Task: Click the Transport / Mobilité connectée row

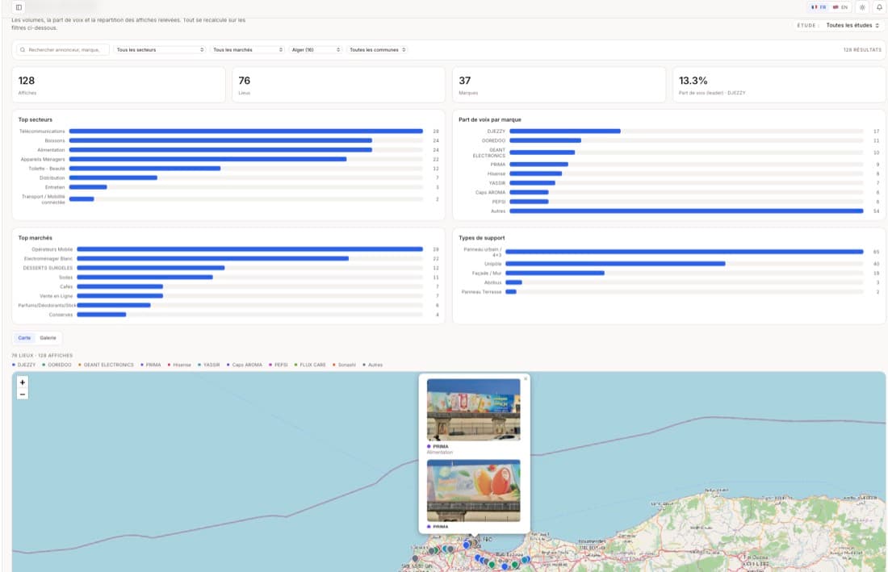Action: [x=228, y=199]
